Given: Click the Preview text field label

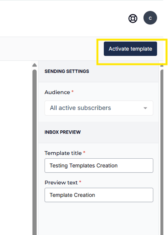Looking at the screenshot, I should point(61,183).
